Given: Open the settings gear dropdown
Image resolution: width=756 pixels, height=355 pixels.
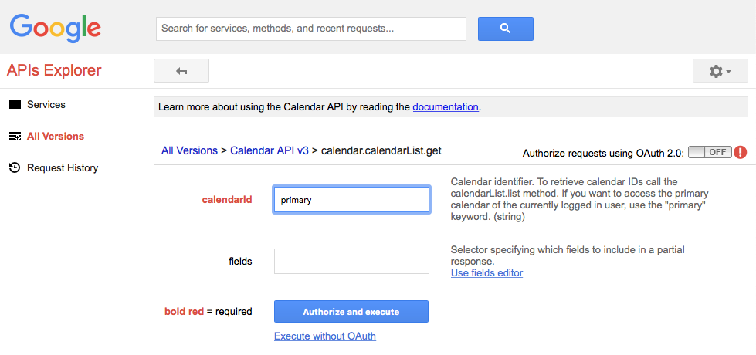Looking at the screenshot, I should (x=720, y=71).
